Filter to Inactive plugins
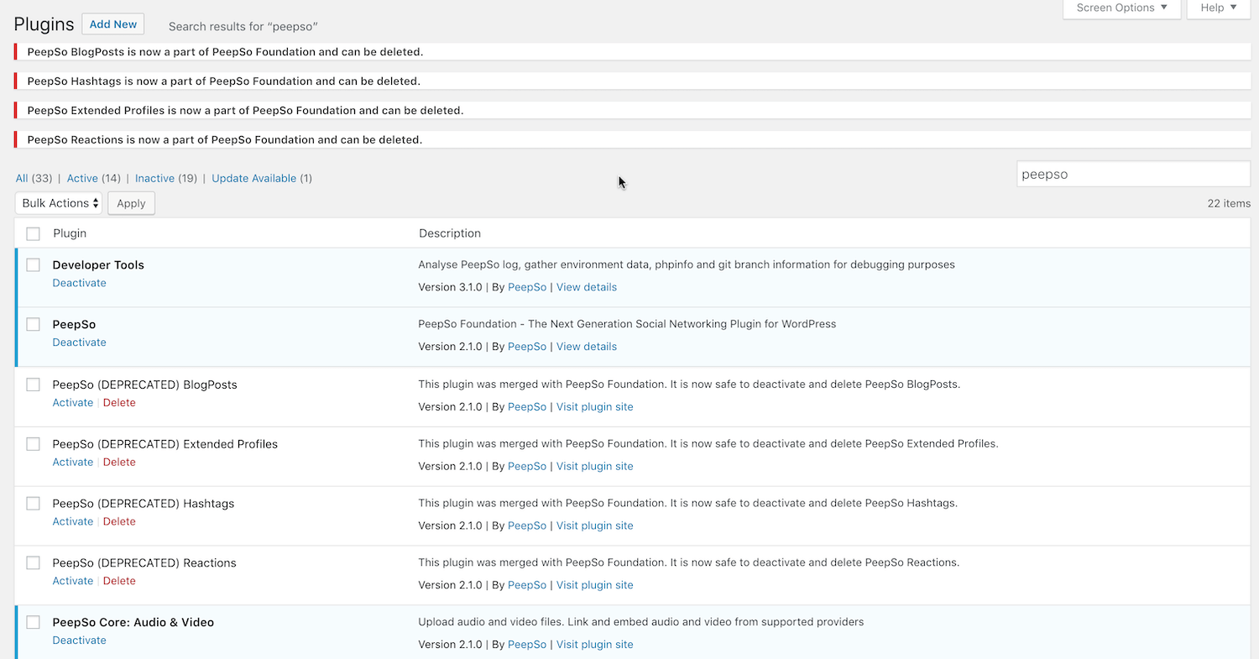The height and width of the screenshot is (659, 1259). pyautogui.click(x=154, y=178)
